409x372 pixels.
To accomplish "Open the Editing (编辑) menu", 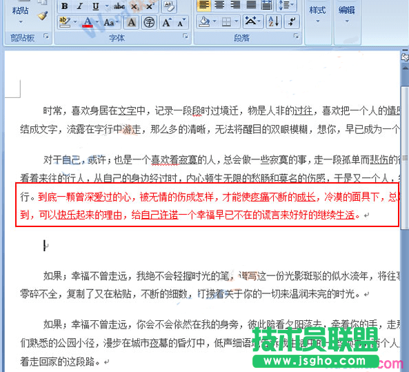I will 347,14.
